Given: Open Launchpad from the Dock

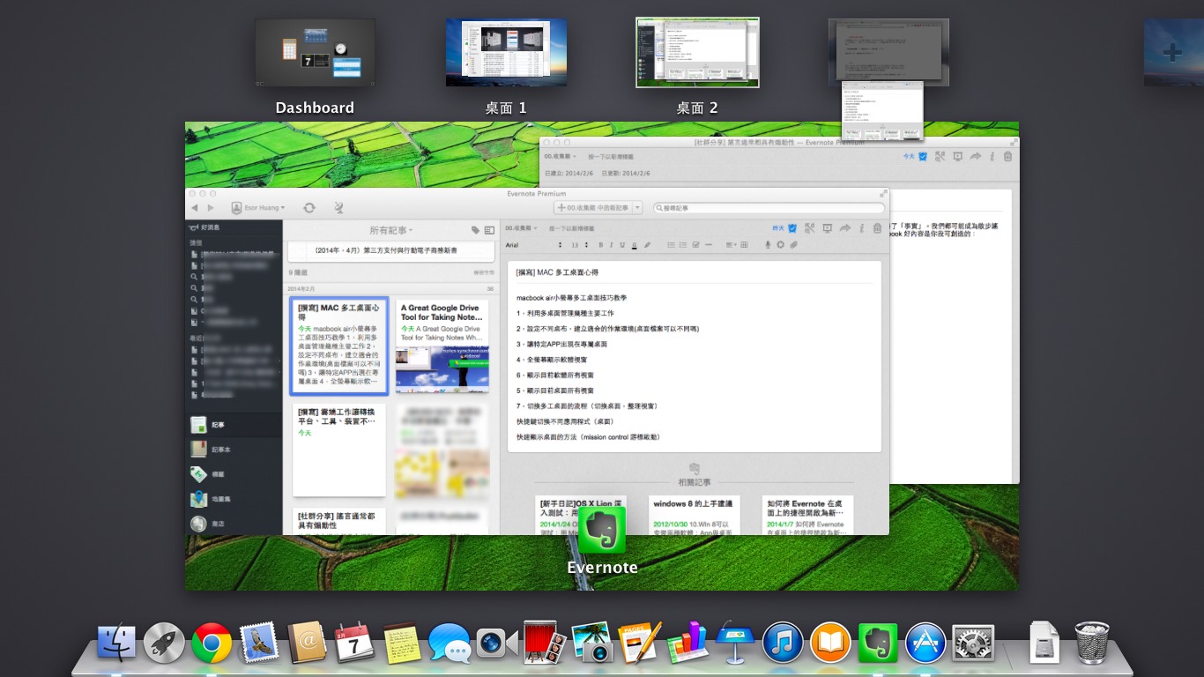Looking at the screenshot, I should point(164,644).
